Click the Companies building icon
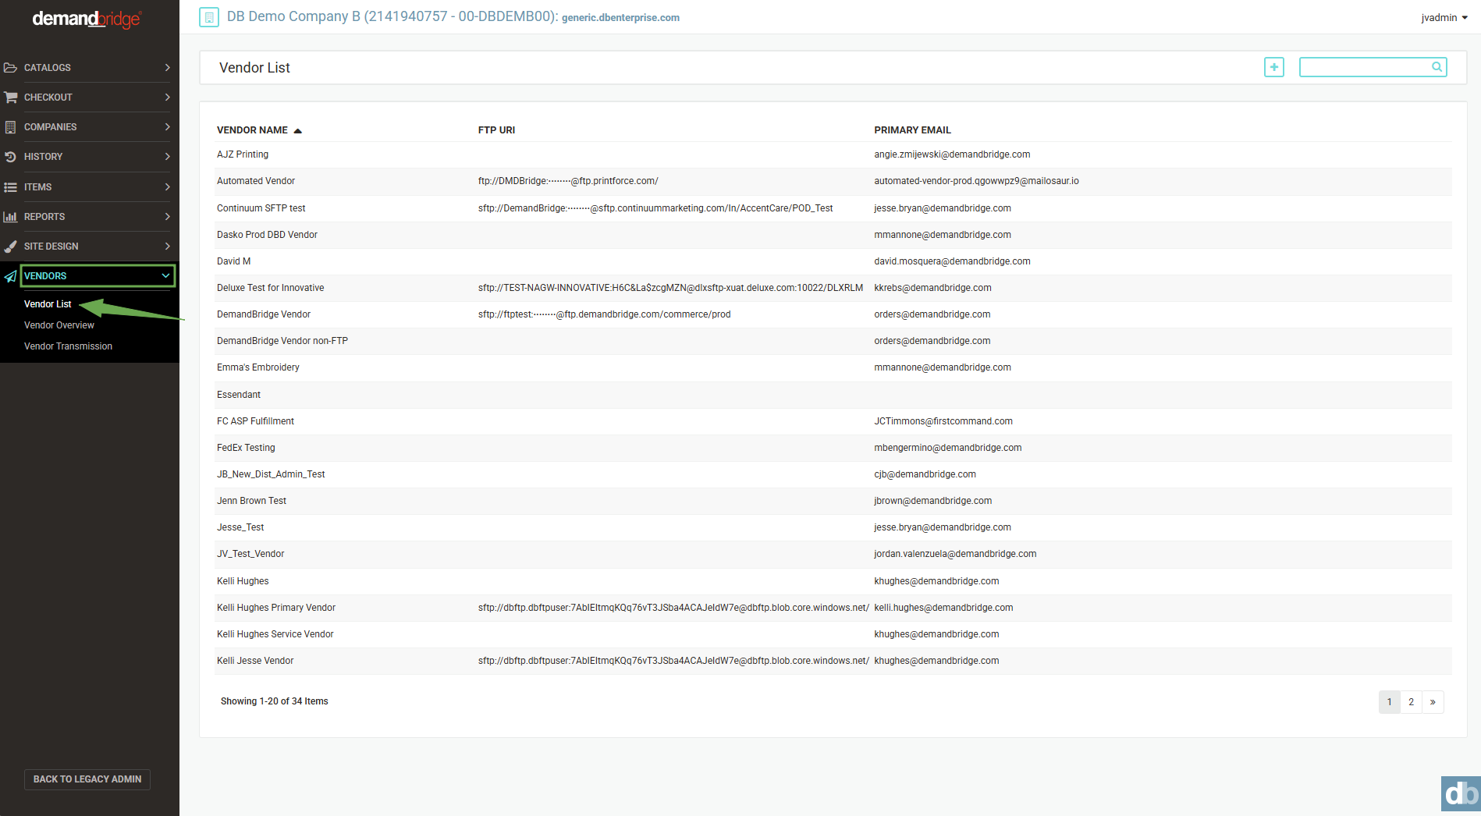The image size is (1481, 816). coord(10,127)
